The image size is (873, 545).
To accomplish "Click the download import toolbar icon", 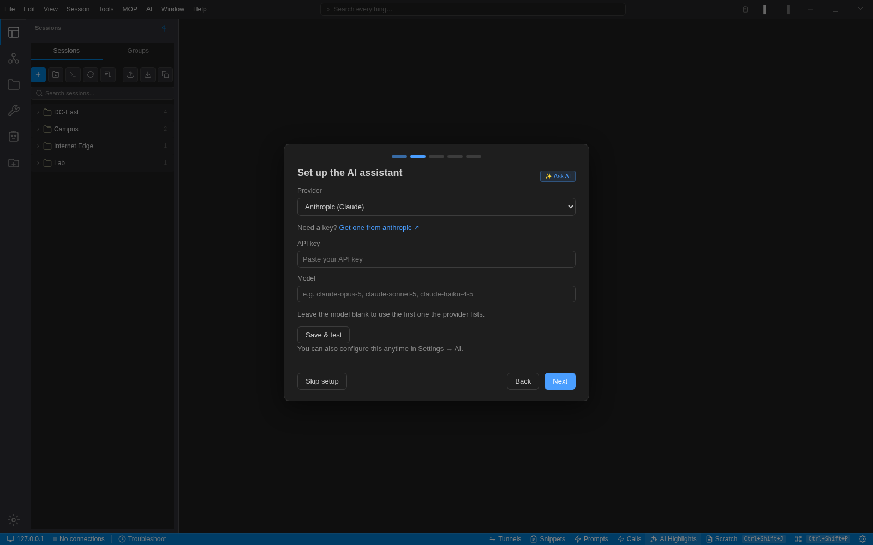I will (148, 75).
